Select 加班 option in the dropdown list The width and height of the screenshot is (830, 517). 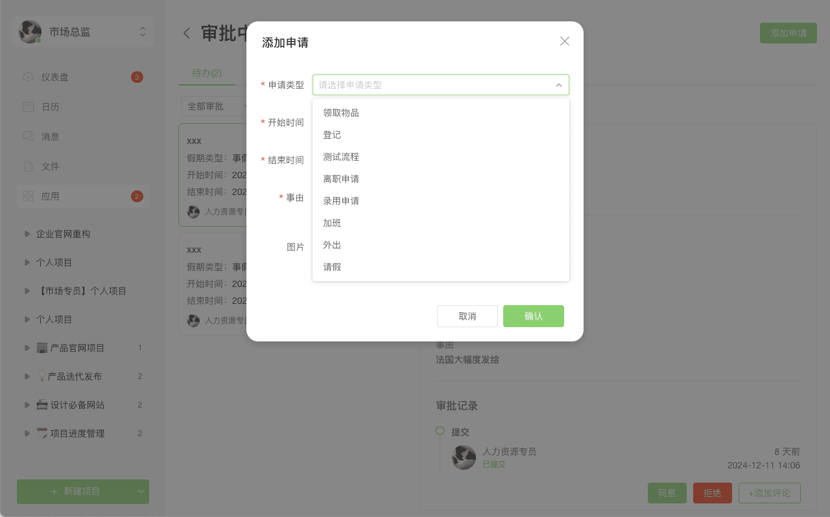pyautogui.click(x=332, y=223)
